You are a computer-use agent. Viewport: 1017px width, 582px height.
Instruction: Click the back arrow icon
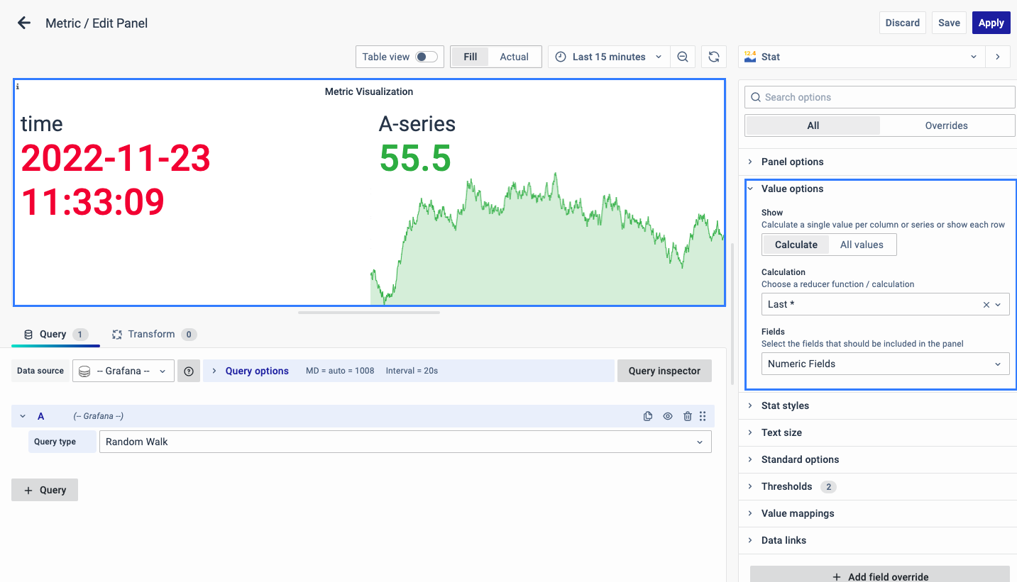pos(24,23)
